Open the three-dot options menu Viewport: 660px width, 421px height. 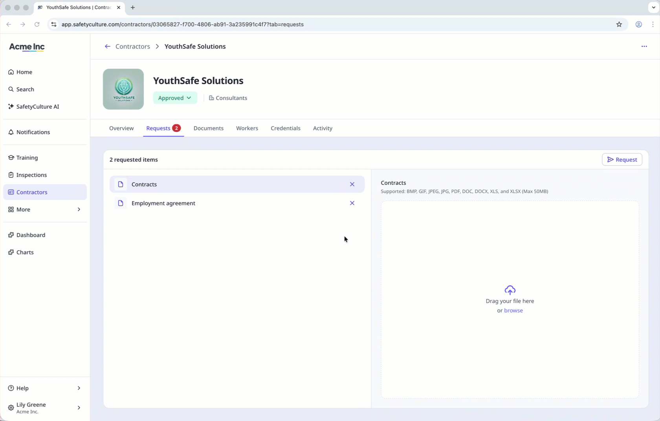click(x=644, y=46)
